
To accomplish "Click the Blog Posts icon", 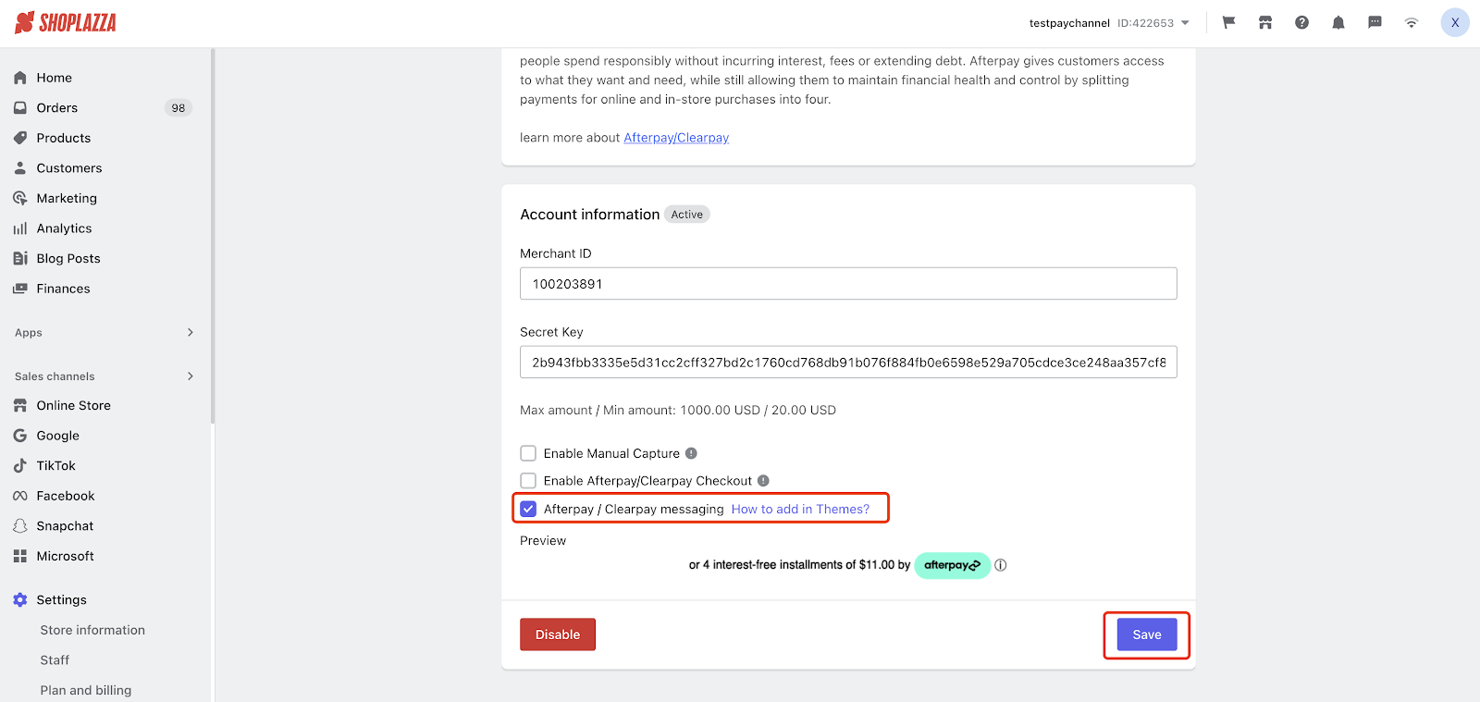I will pyautogui.click(x=20, y=258).
